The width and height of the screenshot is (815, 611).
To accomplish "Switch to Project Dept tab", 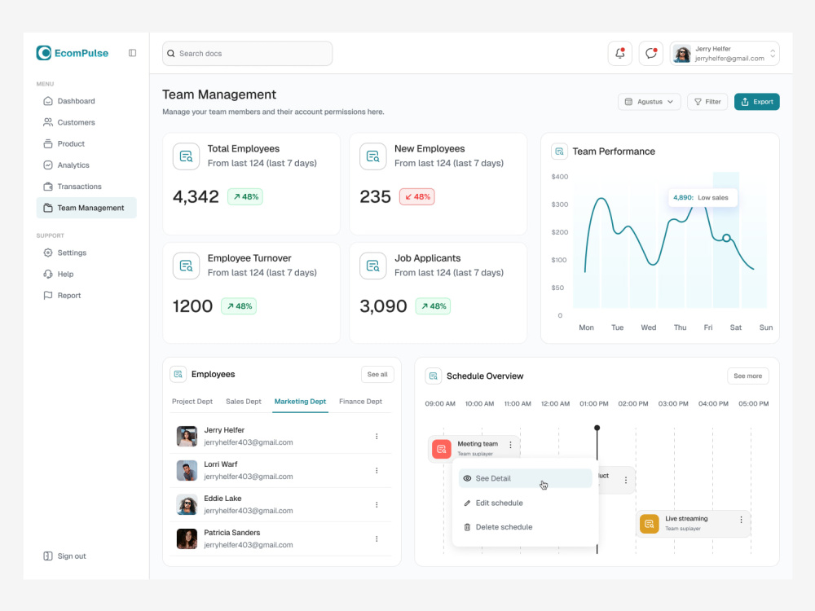I will 192,401.
